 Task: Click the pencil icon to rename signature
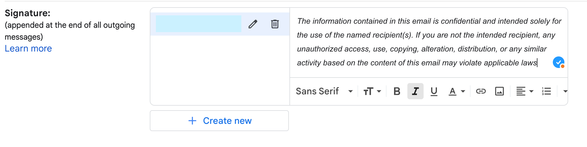point(253,24)
